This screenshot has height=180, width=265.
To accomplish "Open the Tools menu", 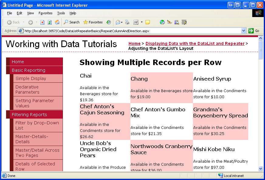I will point(61,13).
